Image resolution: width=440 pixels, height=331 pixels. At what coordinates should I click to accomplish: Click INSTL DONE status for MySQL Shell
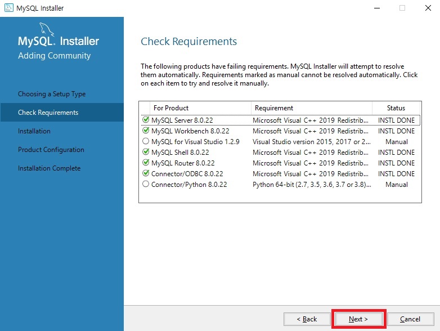pyautogui.click(x=396, y=152)
